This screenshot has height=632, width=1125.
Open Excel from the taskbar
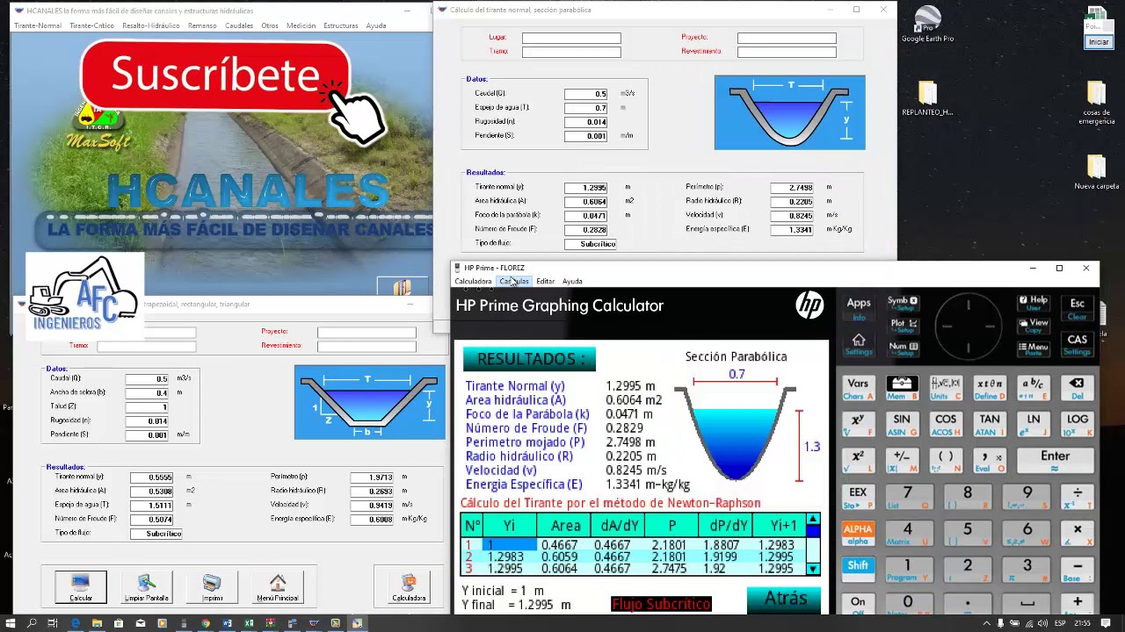[249, 623]
